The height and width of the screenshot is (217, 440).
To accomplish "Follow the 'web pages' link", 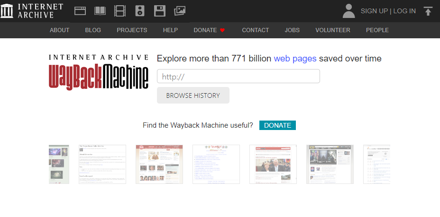I will 295,59.
